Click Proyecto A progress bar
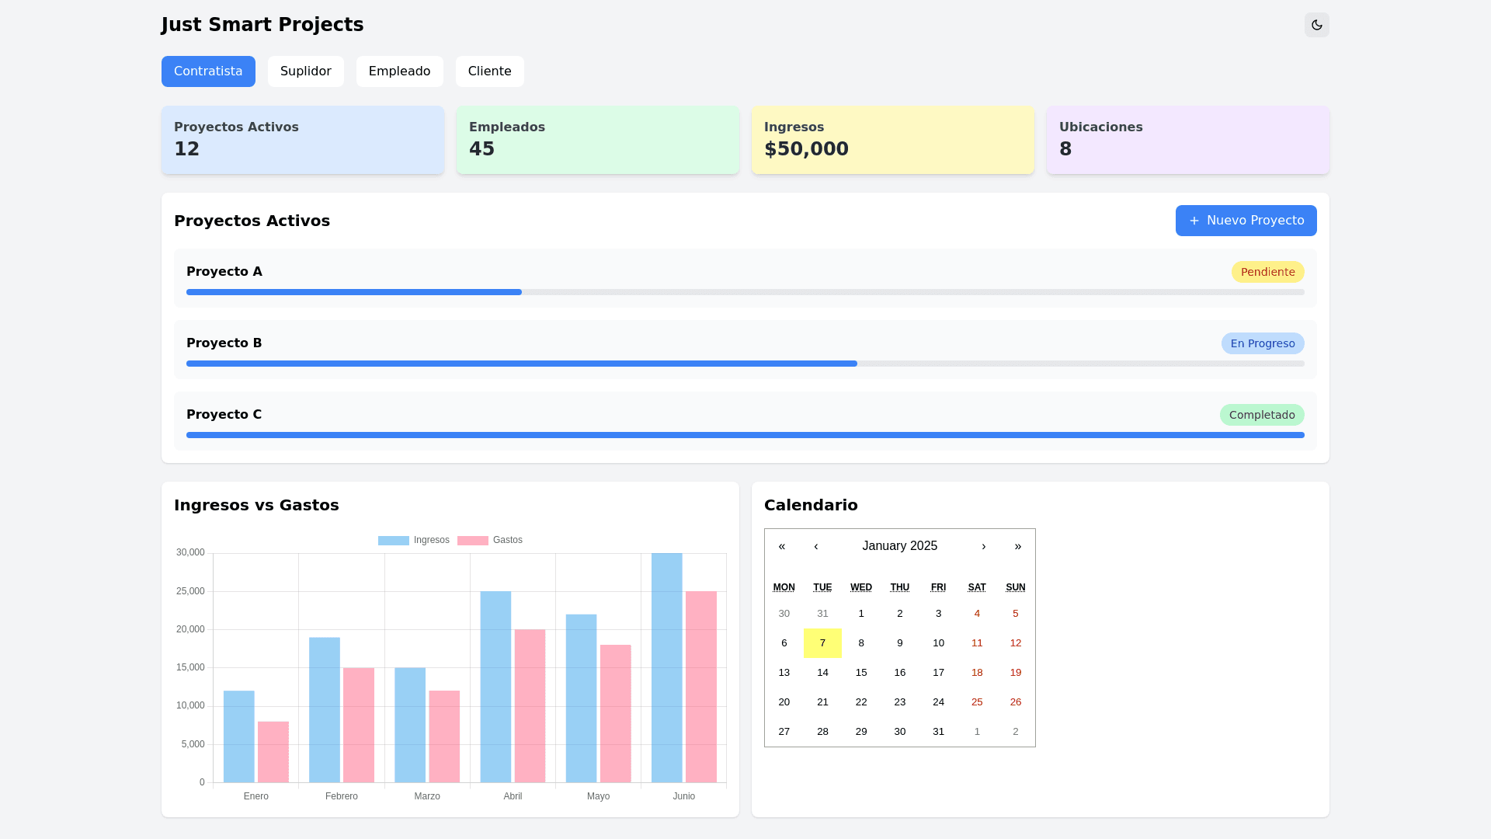This screenshot has width=1491, height=839. [745, 292]
